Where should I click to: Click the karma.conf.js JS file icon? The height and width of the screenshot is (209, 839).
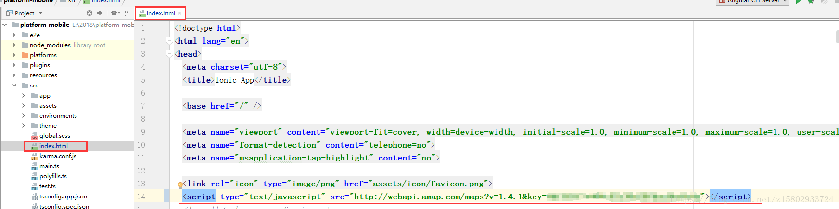[35, 156]
